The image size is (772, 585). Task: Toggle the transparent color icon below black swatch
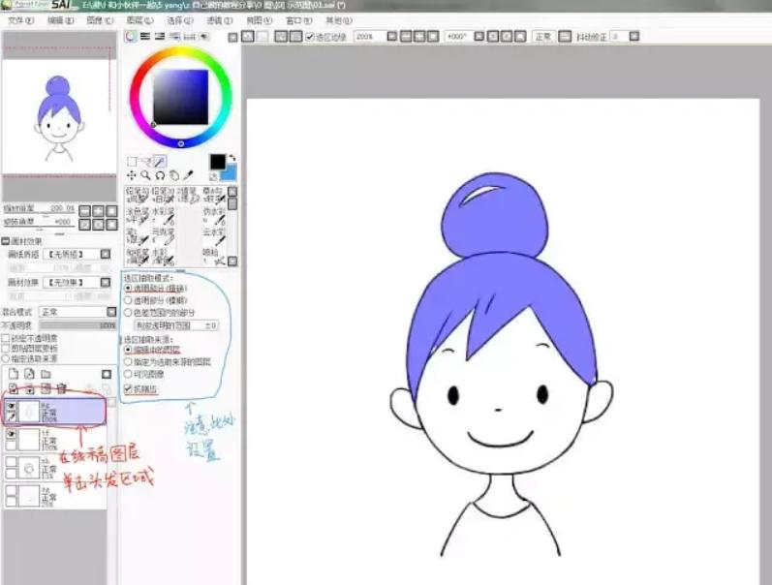tap(213, 176)
